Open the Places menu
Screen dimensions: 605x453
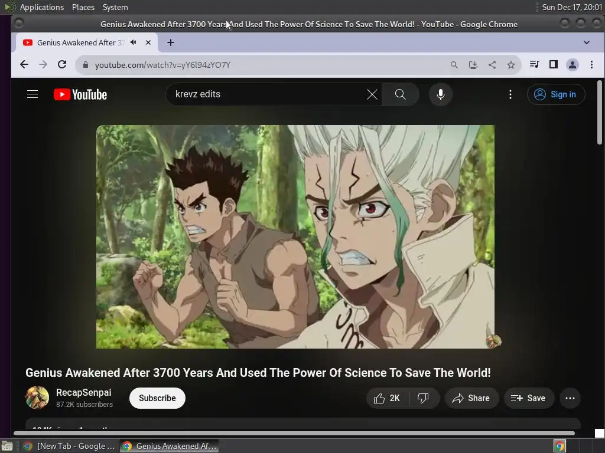tap(83, 7)
